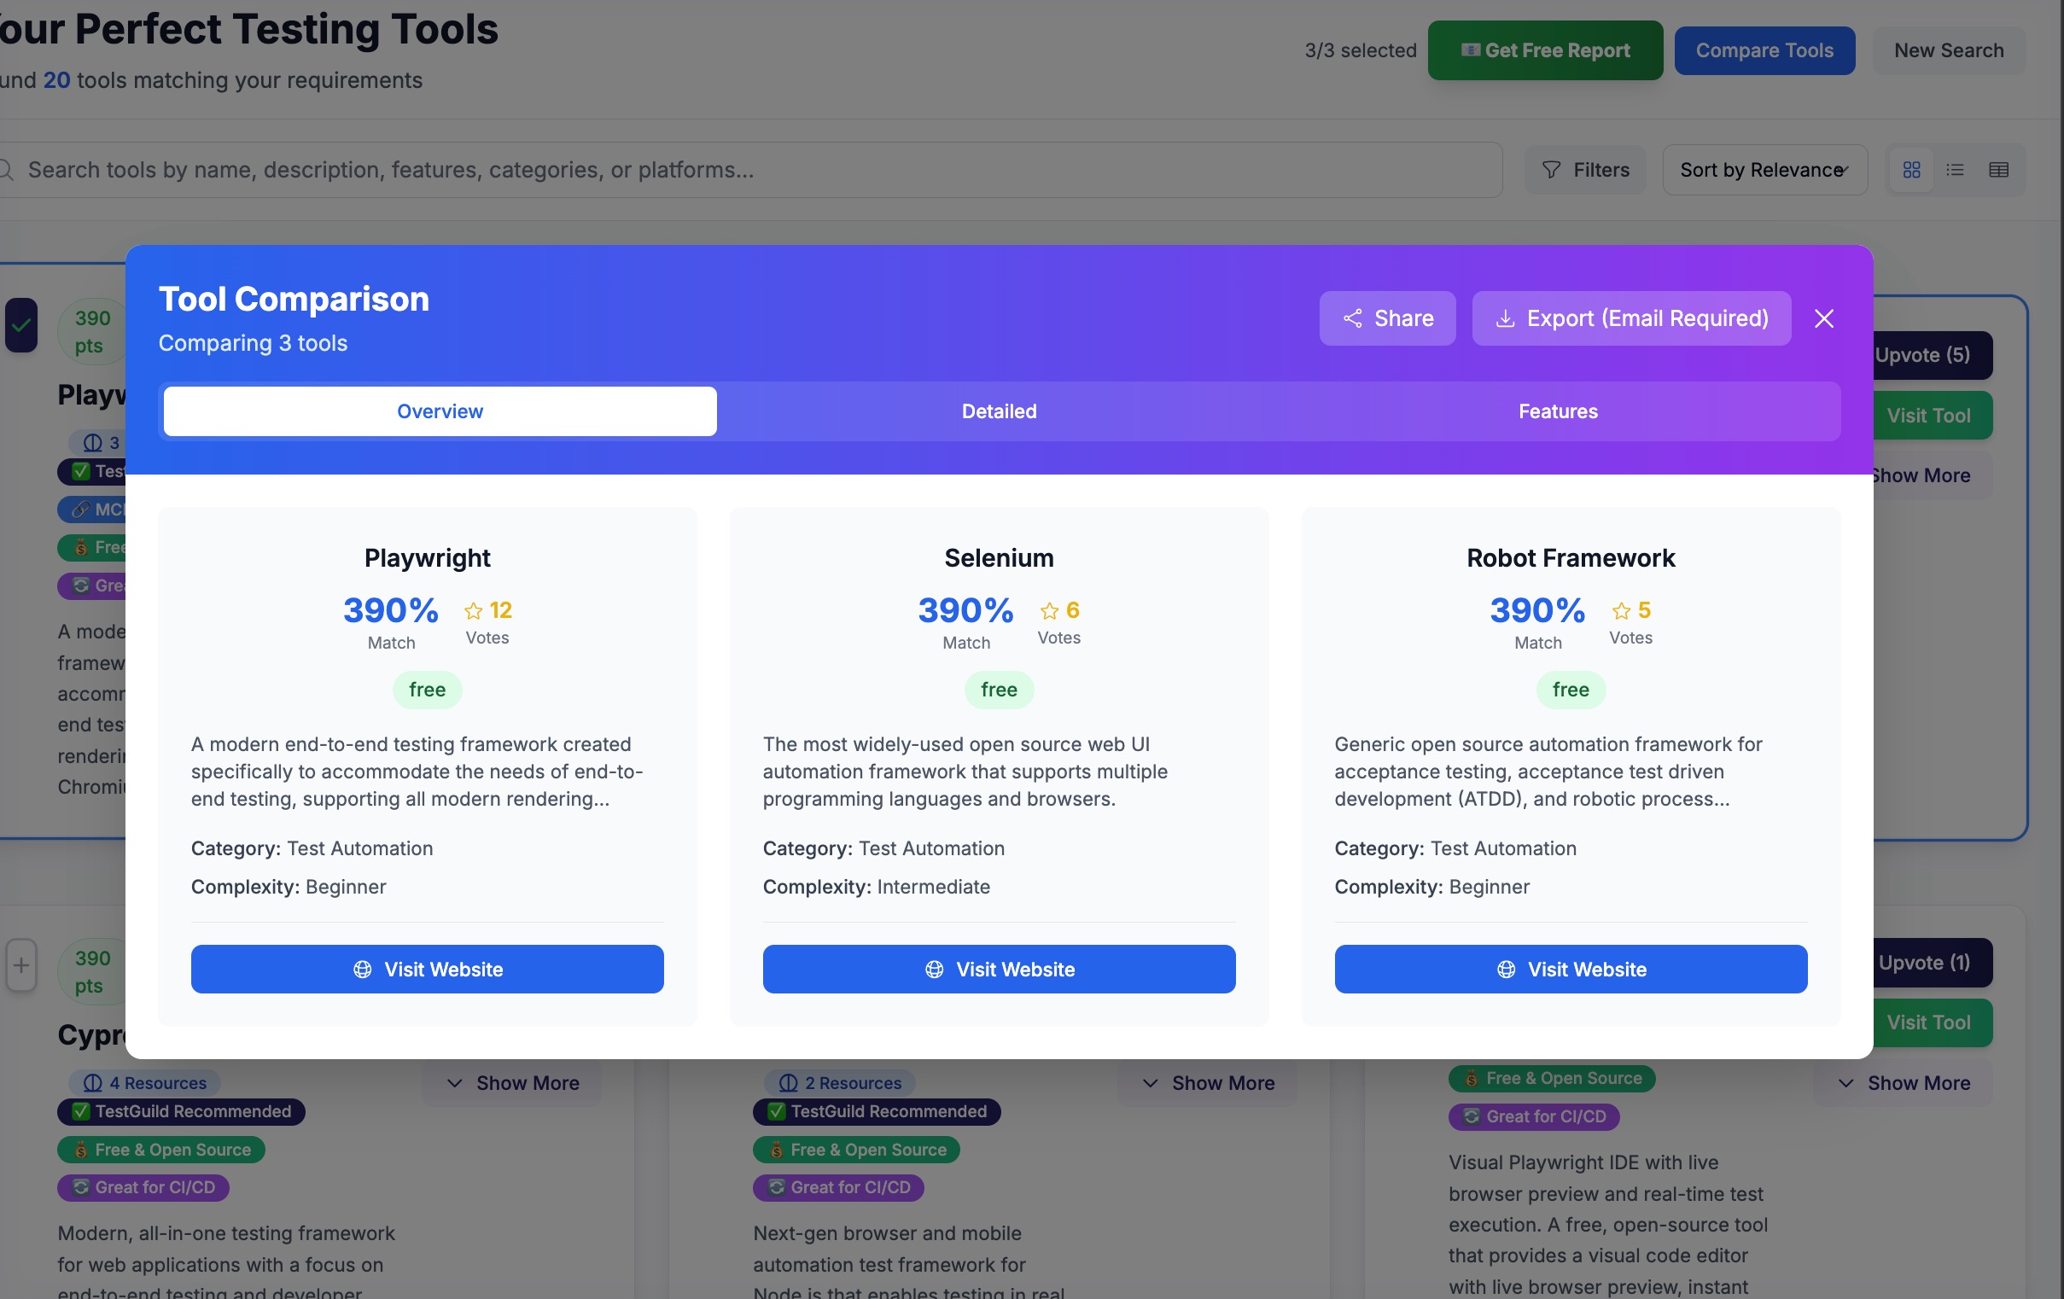
Task: Open the Sort by Relevance dropdown
Action: pyautogui.click(x=1764, y=170)
